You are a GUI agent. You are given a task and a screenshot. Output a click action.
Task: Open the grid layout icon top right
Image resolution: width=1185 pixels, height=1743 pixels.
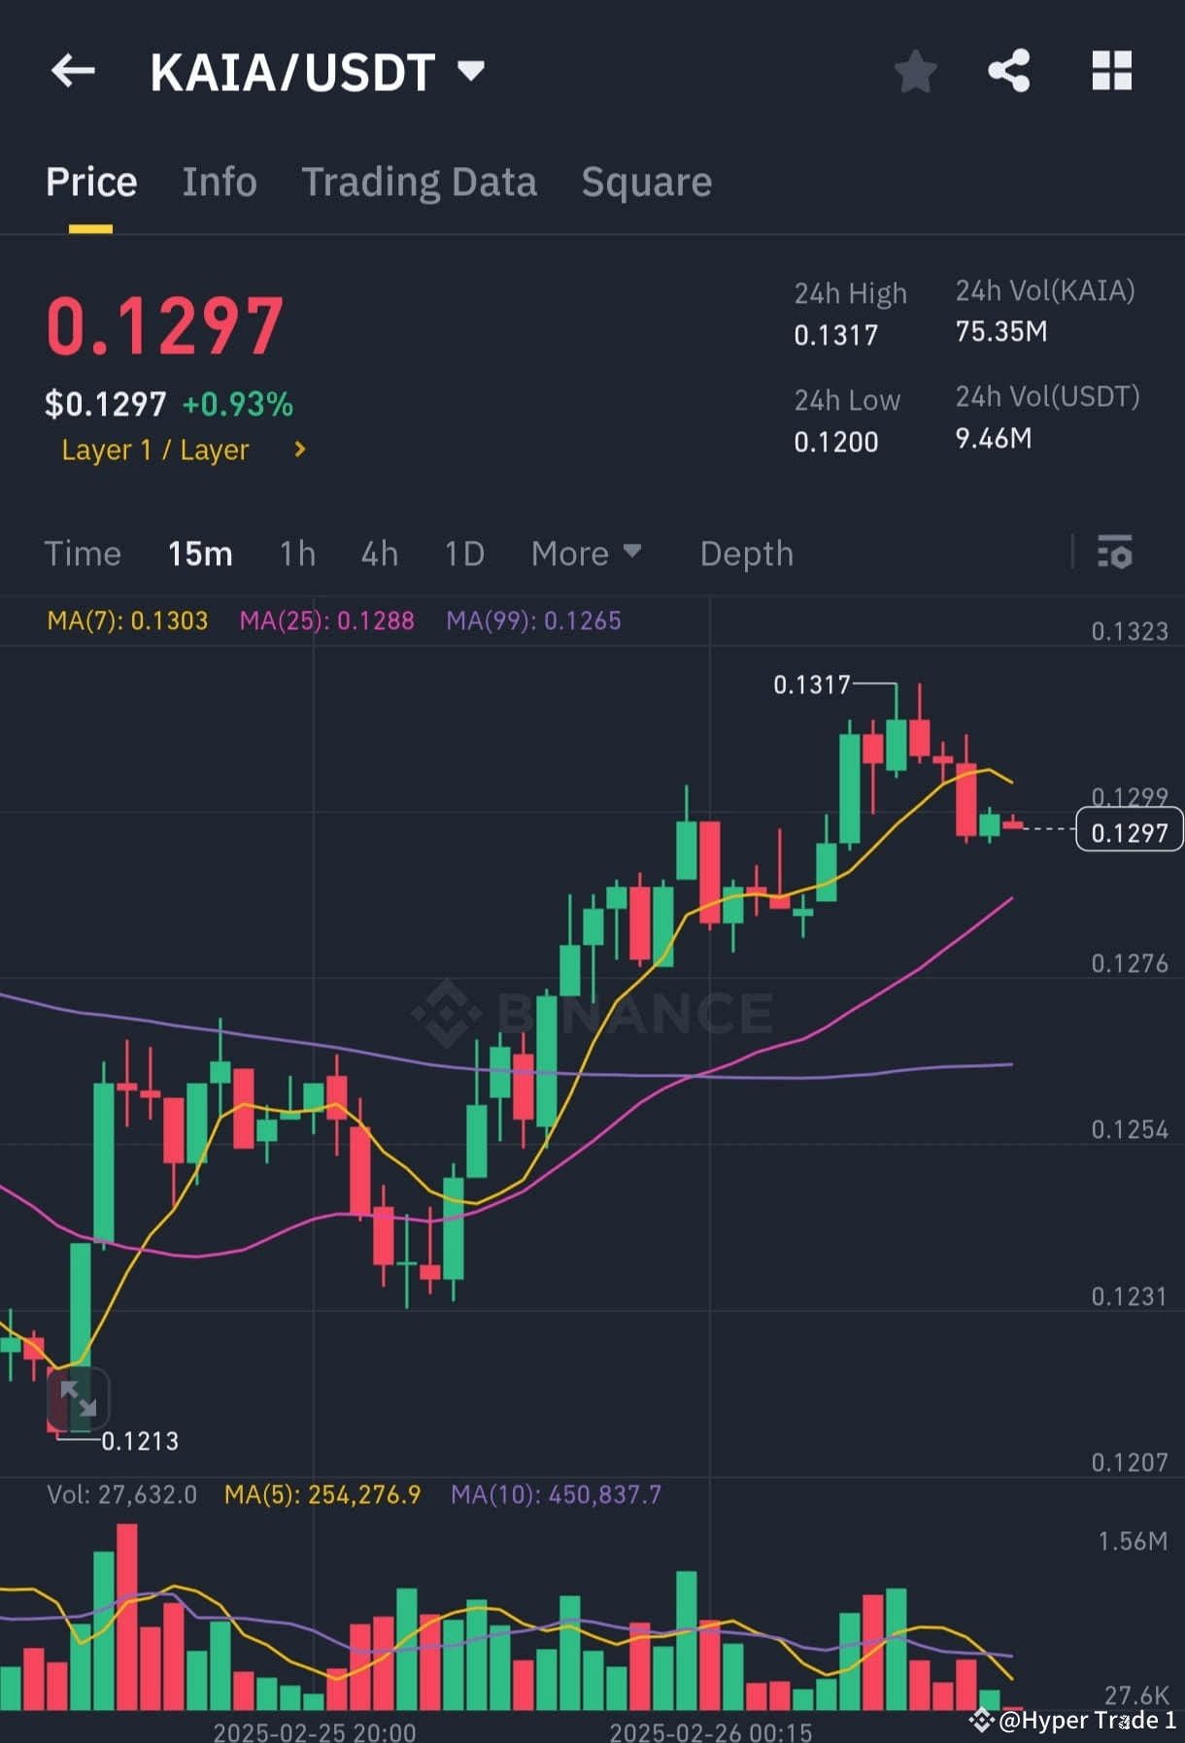(x=1109, y=69)
